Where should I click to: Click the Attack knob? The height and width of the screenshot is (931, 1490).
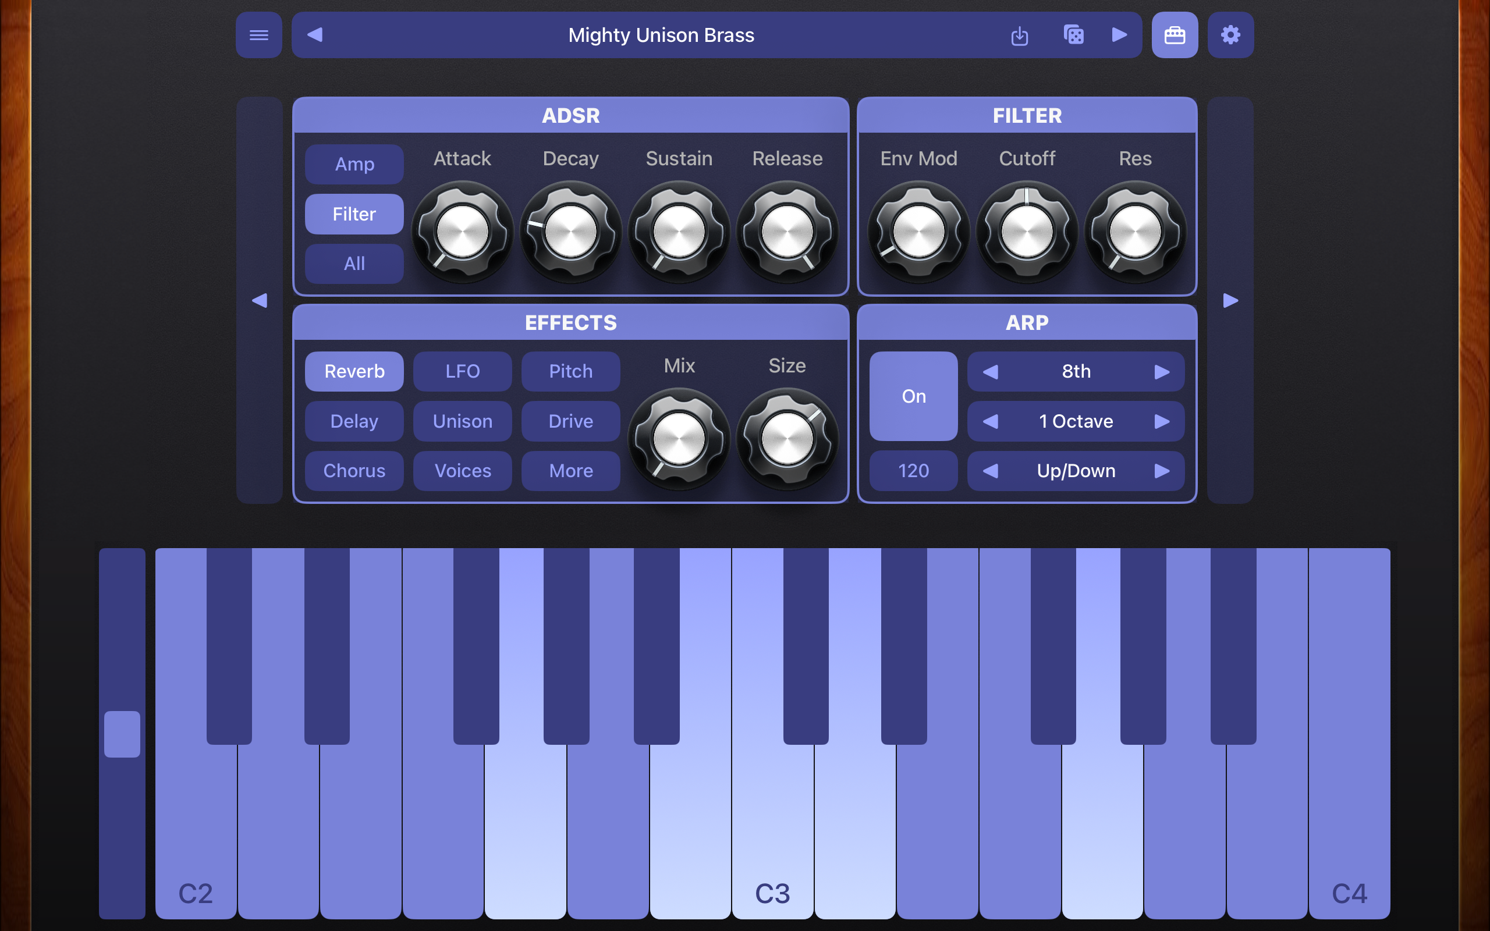coord(462,232)
